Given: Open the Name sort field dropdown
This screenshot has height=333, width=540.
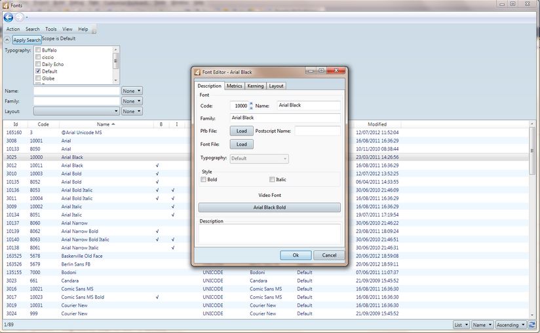Looking at the screenshot, I should (482, 324).
